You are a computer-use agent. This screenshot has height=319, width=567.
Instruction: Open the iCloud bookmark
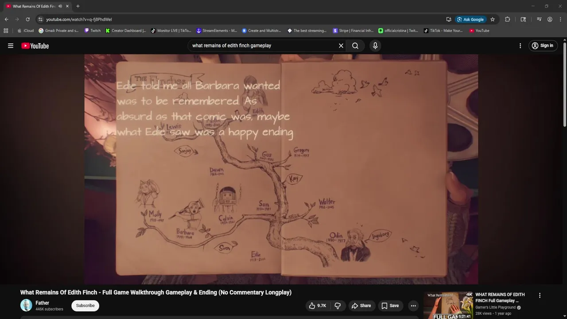pyautogui.click(x=26, y=31)
